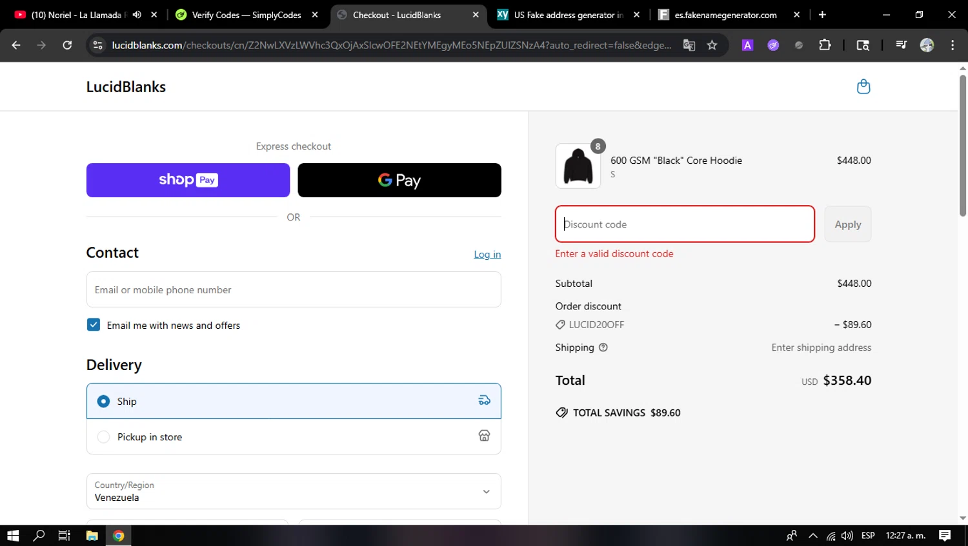This screenshot has width=968, height=546.
Task: Click the browser address bar URL
Action: 391,45
